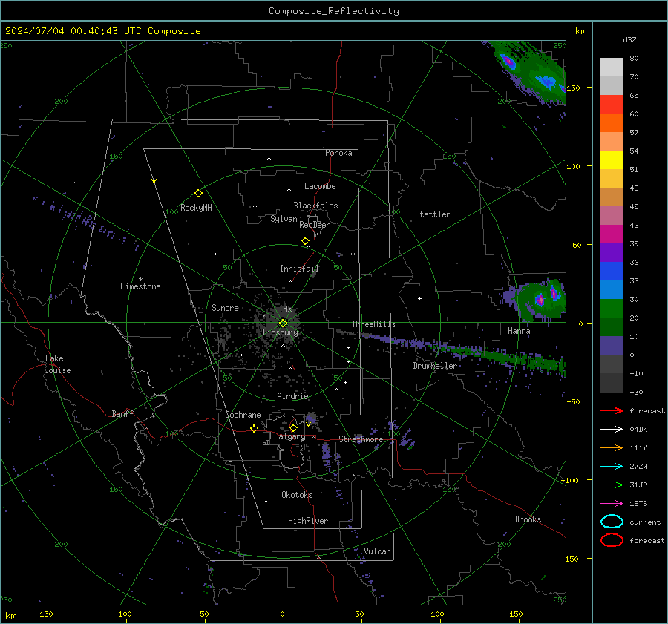Screen dimensions: 668x624
Task: Click the dark green 10-20 dBZ swatch
Action: click(612, 326)
